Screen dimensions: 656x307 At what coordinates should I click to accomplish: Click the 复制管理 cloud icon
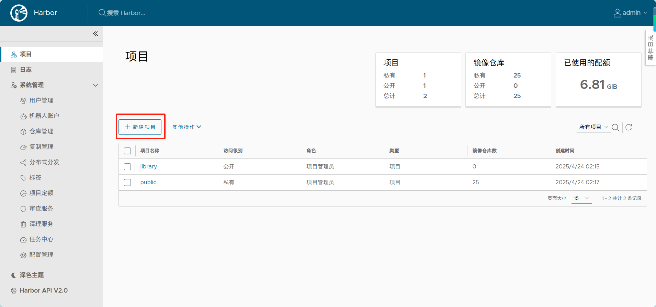coord(23,147)
